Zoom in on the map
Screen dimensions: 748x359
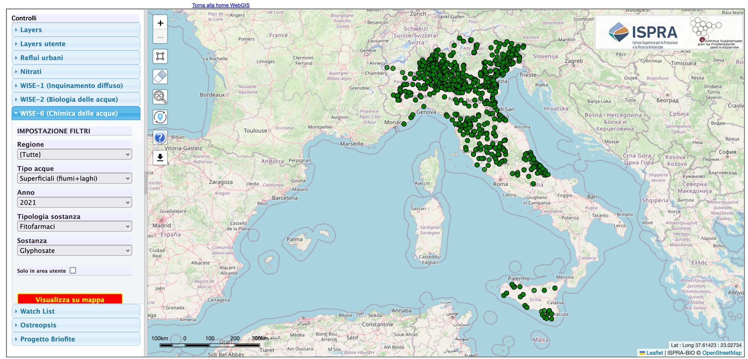click(160, 23)
